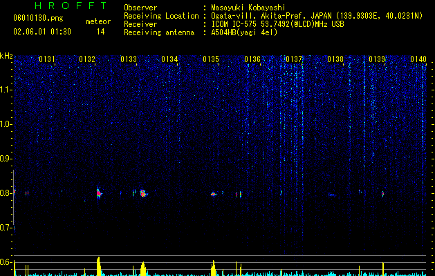
Task: Click the 0134 time marker
Action: (169, 59)
